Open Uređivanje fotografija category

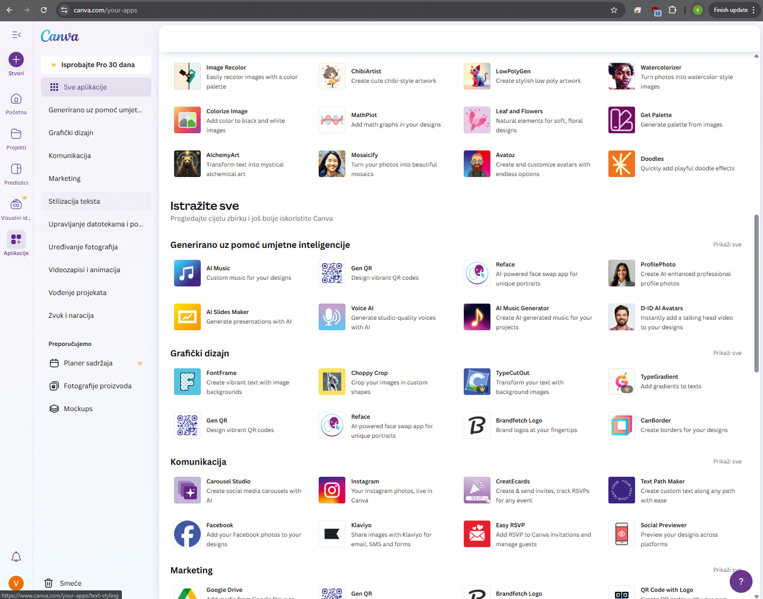point(83,247)
